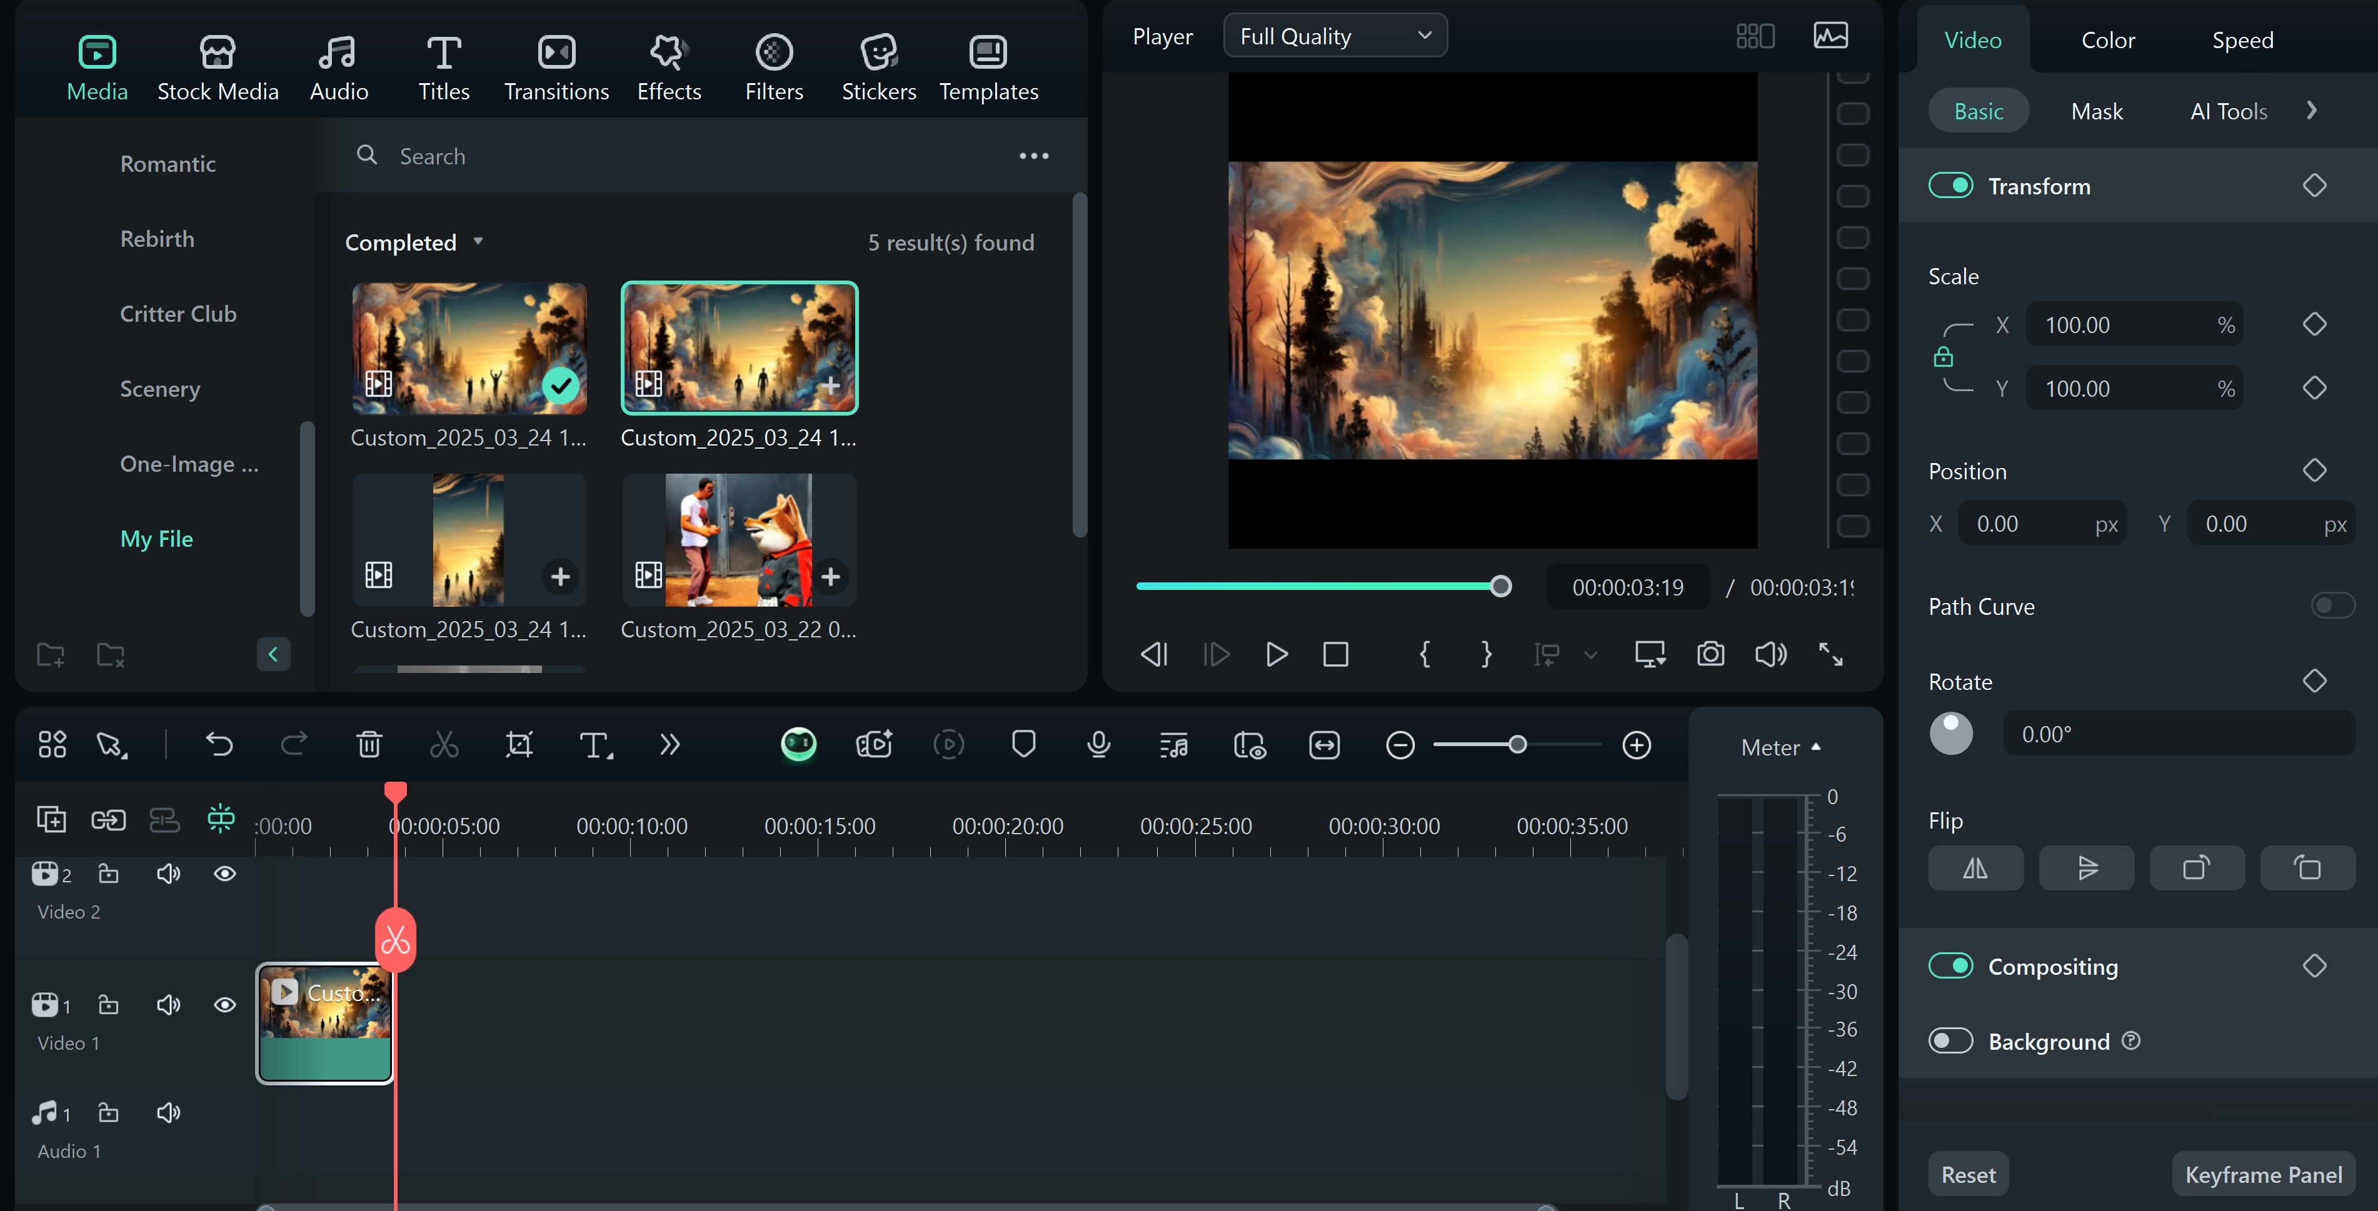2378x1211 pixels.
Task: Click the add text tool icon
Action: click(x=594, y=744)
